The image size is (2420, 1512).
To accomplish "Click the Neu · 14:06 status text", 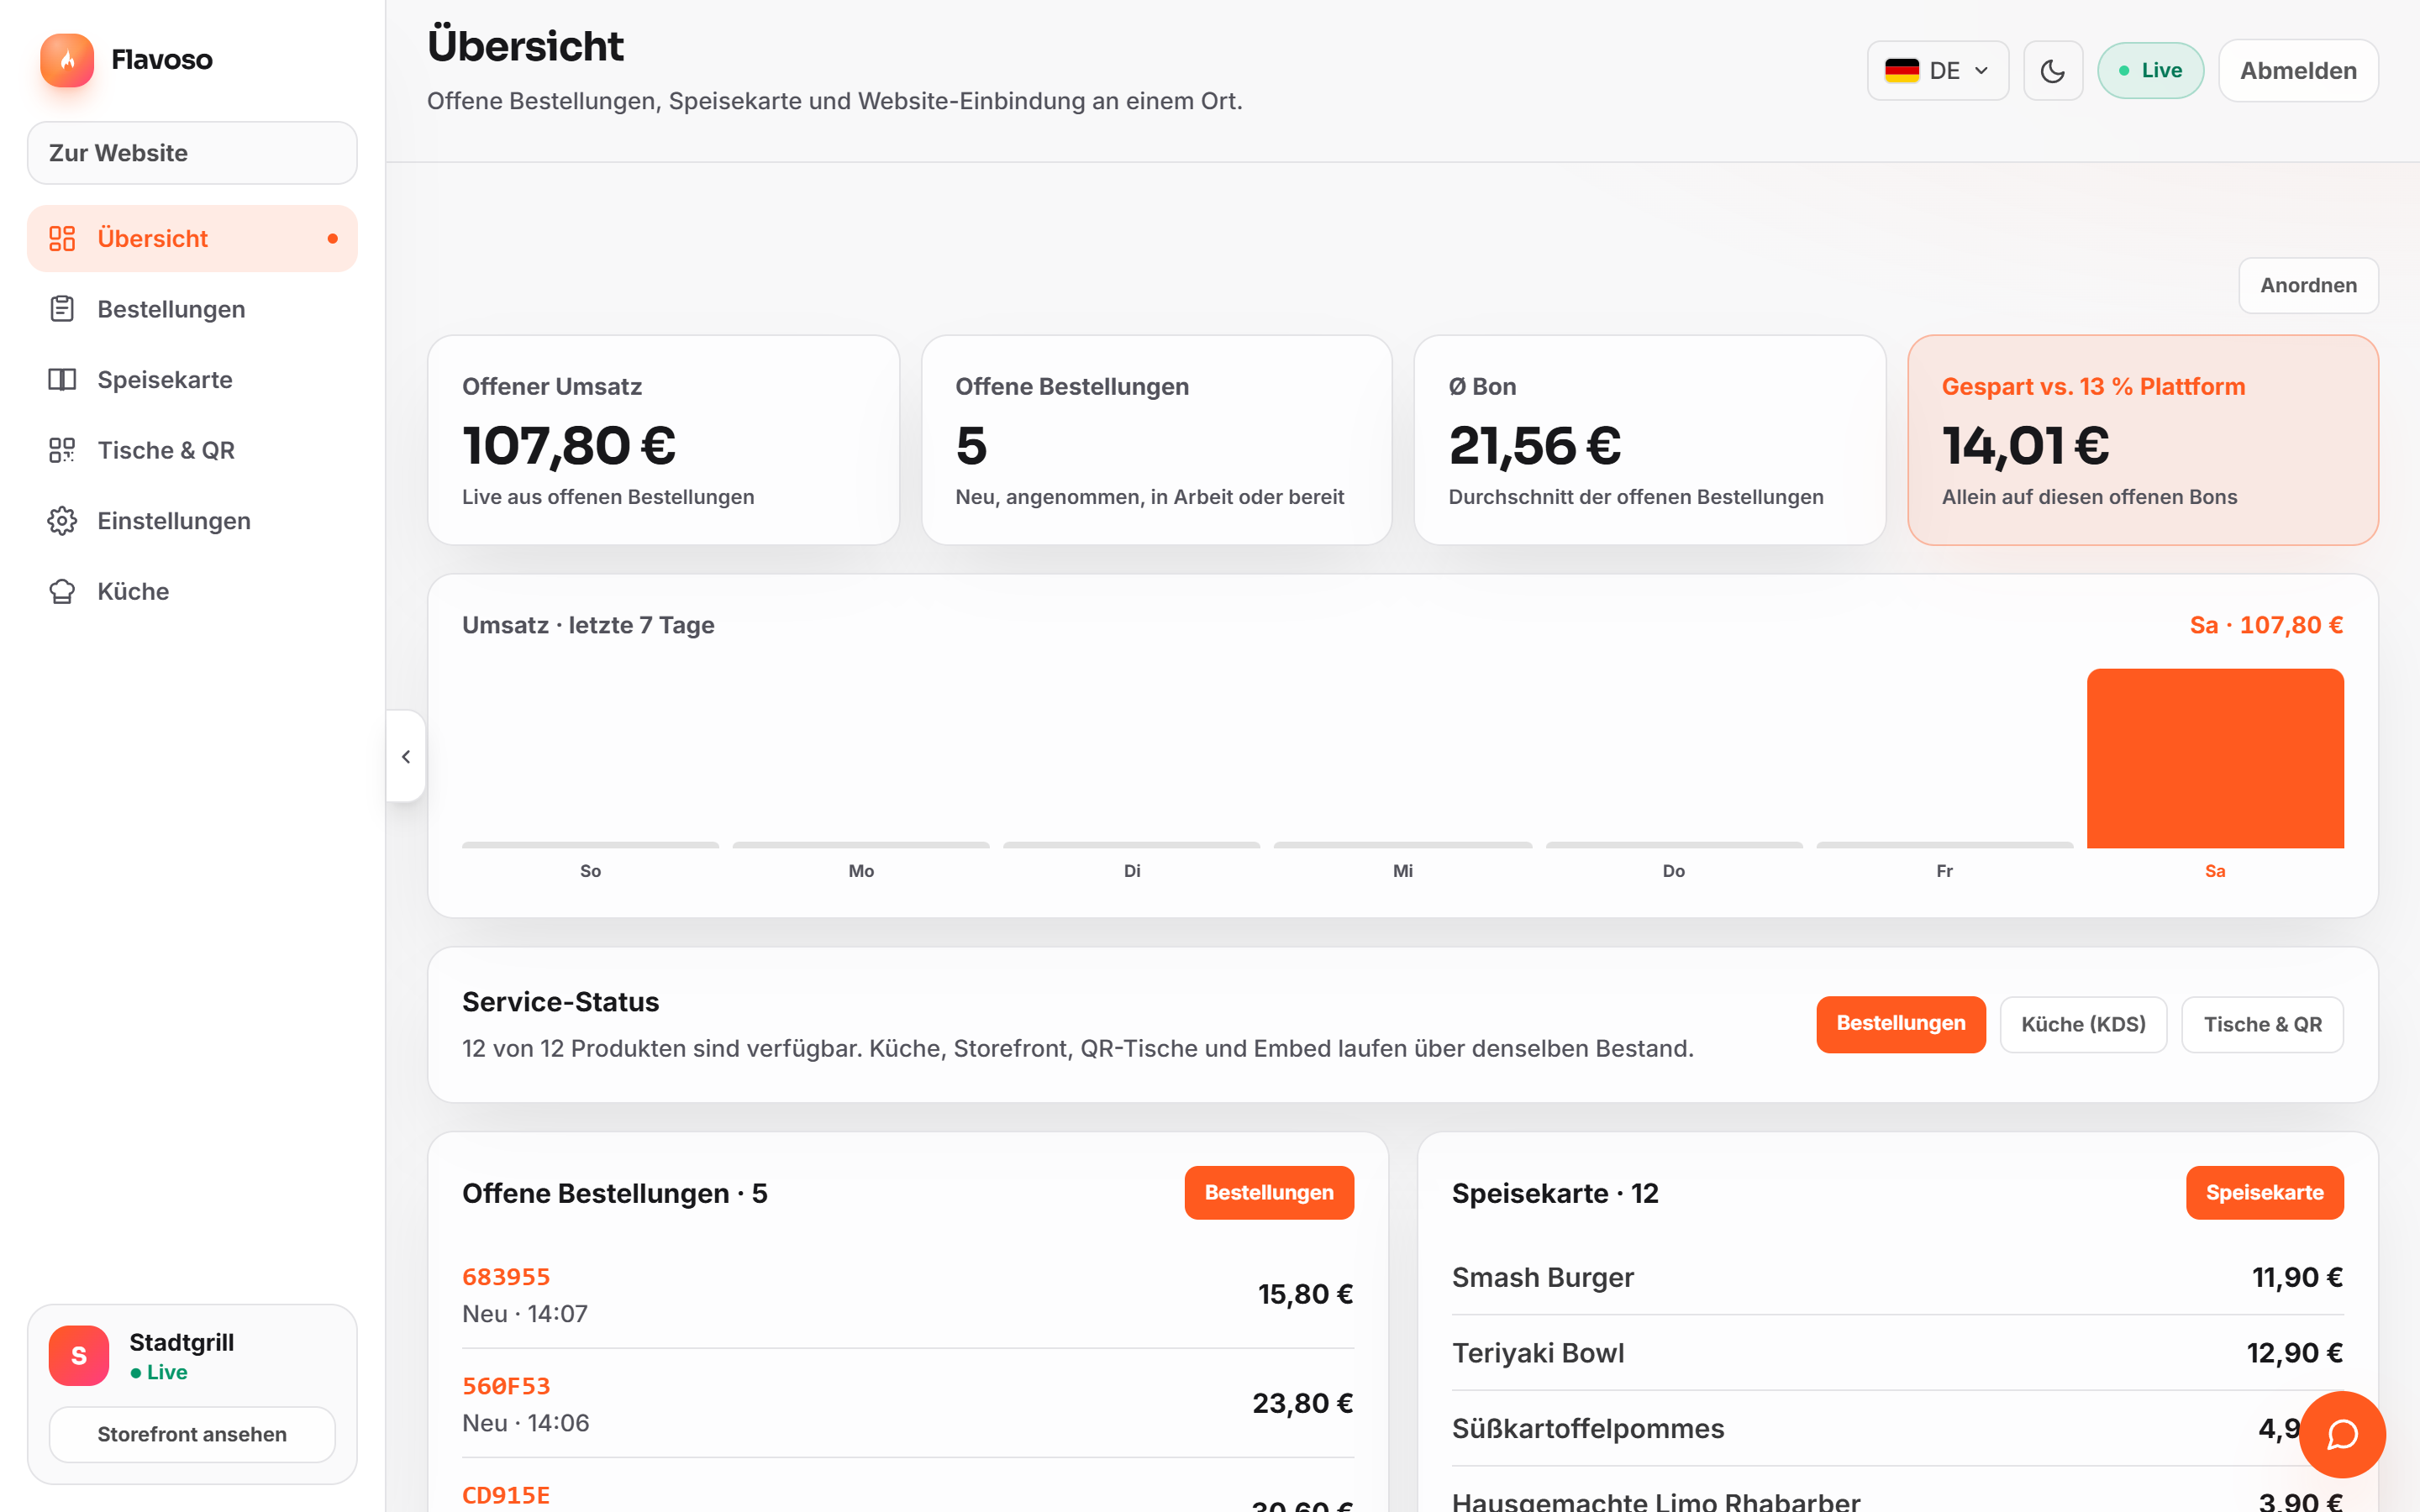I will pos(526,1423).
